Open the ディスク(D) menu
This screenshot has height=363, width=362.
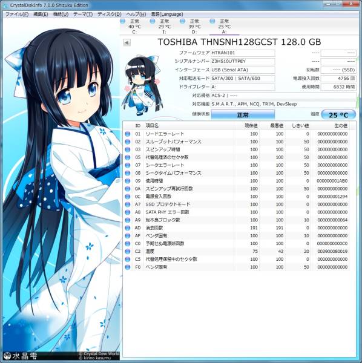coord(109,15)
